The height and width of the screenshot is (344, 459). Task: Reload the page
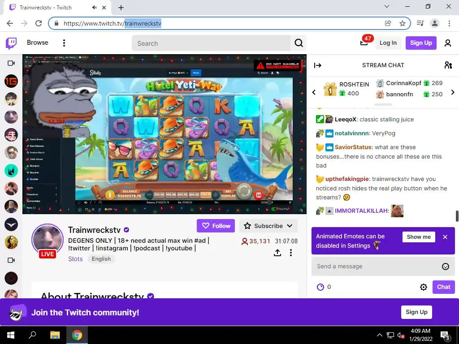coord(39,23)
